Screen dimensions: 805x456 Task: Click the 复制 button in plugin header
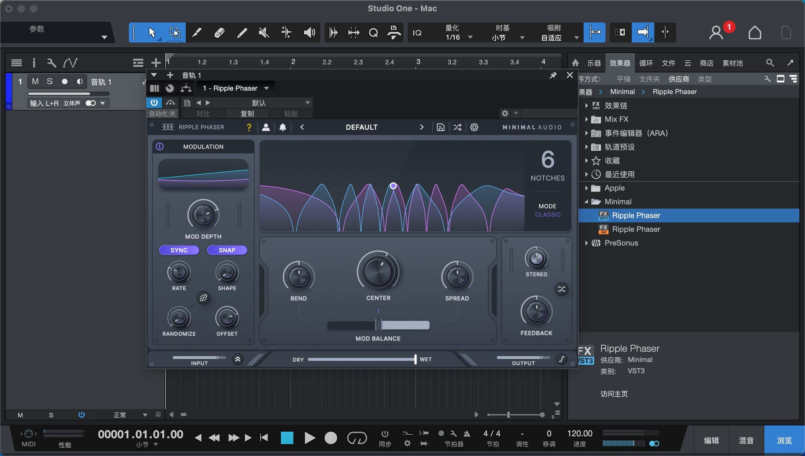pos(247,113)
